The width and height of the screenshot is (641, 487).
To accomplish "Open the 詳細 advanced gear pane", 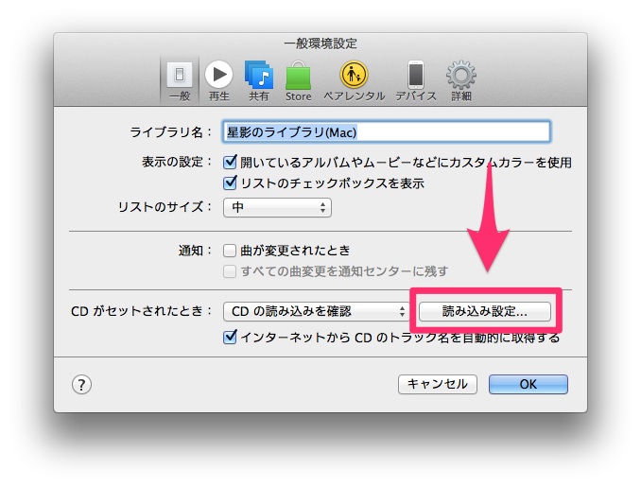I will (460, 80).
